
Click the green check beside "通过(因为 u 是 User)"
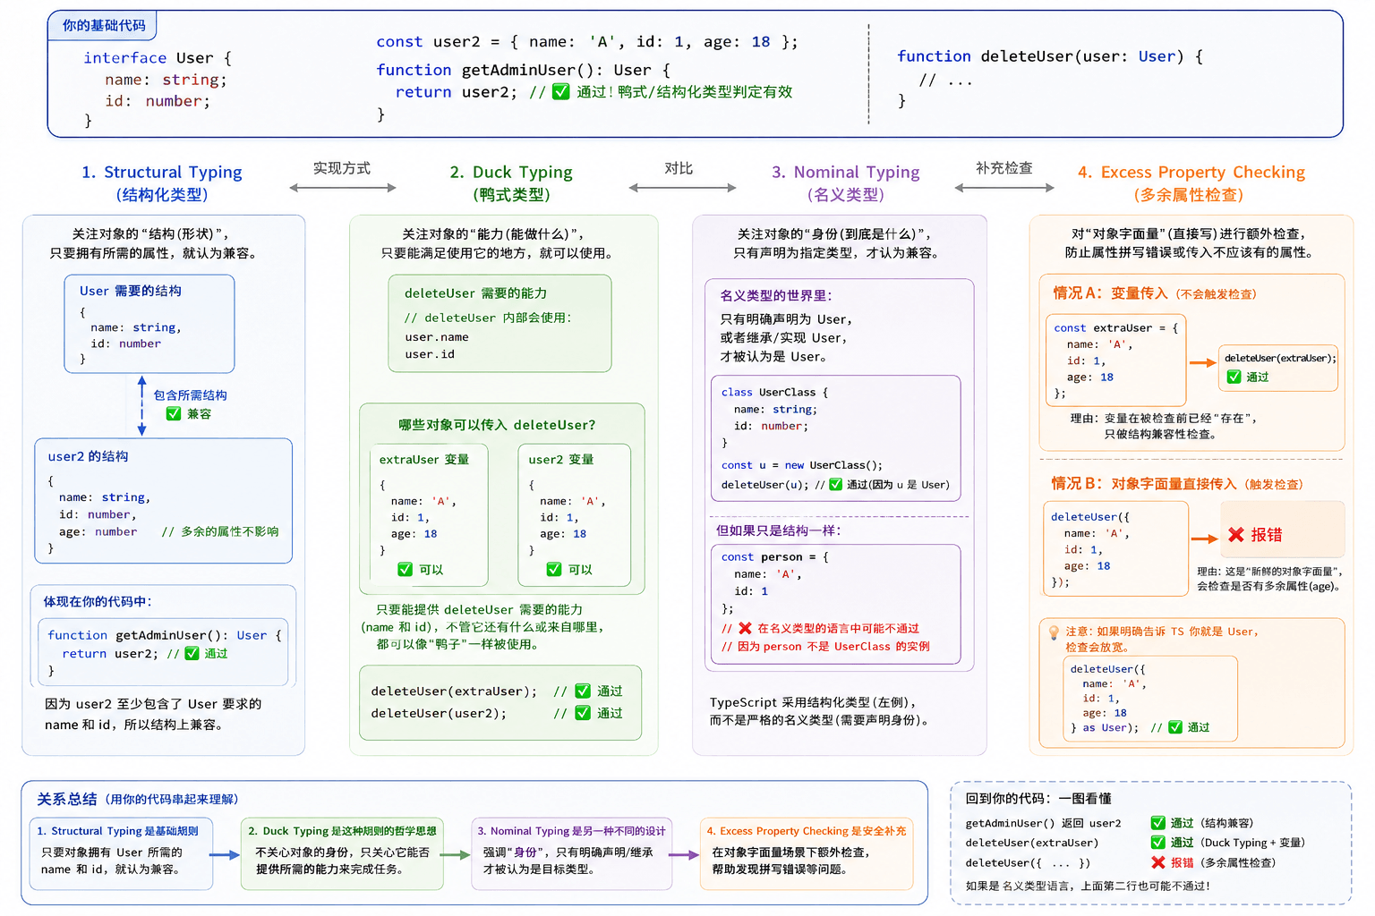[x=836, y=484]
